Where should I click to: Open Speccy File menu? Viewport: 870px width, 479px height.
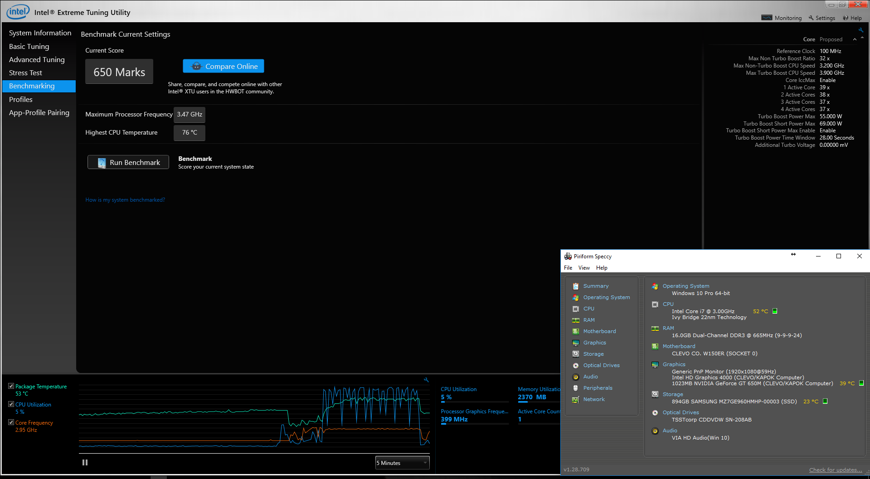[568, 268]
